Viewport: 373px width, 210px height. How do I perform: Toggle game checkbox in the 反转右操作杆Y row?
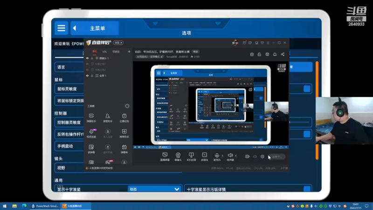(307, 134)
